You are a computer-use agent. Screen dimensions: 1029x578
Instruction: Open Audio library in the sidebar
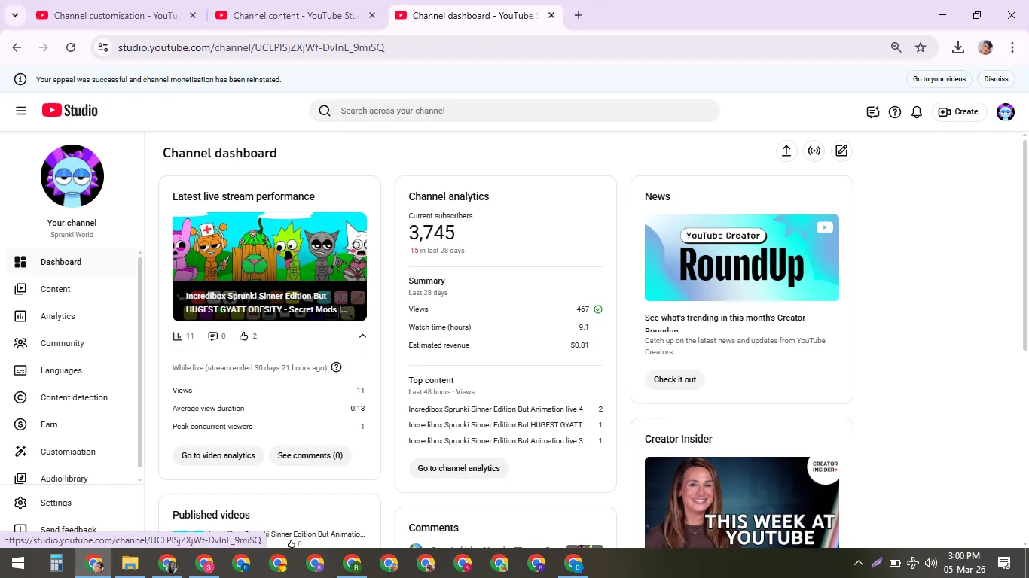coord(72,479)
